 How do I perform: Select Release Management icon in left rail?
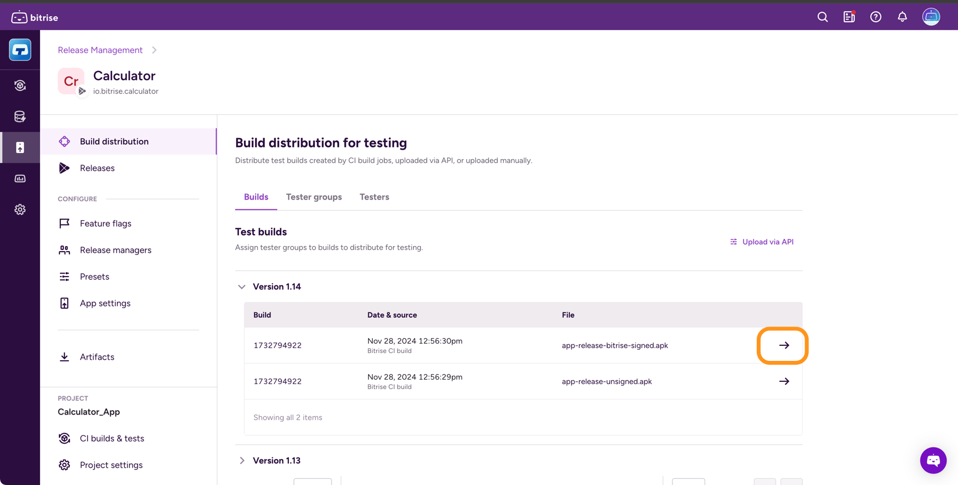[x=20, y=147]
